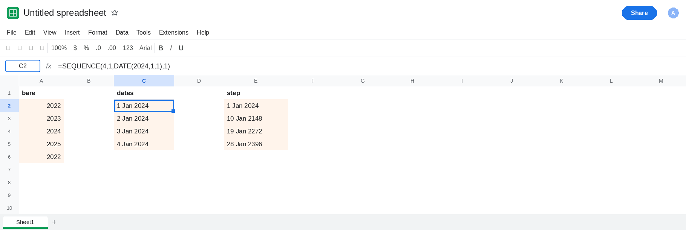Open the Help menu
The image size is (686, 230).
(x=203, y=33)
